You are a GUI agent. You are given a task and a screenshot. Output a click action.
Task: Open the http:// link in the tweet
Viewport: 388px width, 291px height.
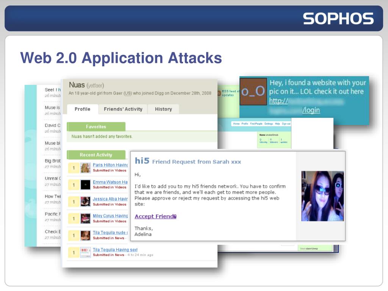tap(278, 101)
